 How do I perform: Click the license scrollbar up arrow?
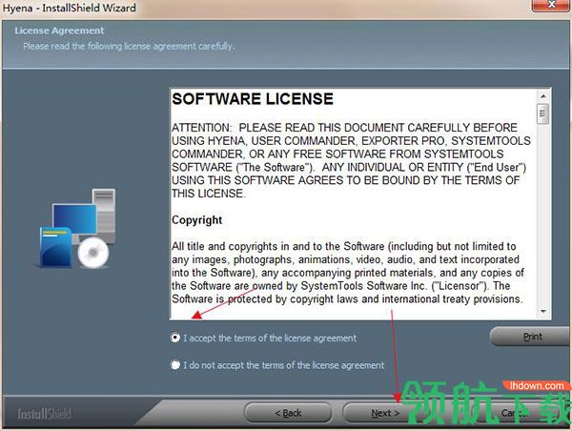click(543, 96)
